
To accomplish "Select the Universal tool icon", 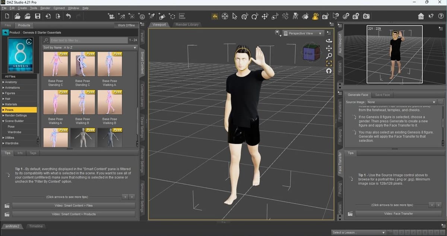I will (225, 16).
